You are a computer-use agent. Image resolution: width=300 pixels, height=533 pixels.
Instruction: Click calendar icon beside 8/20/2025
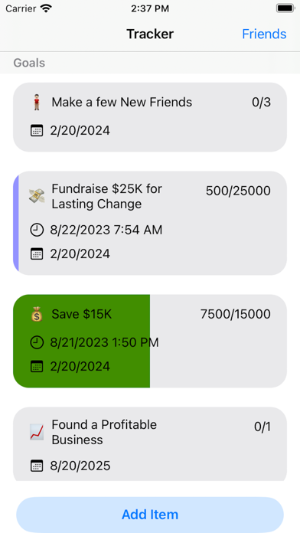[37, 466]
